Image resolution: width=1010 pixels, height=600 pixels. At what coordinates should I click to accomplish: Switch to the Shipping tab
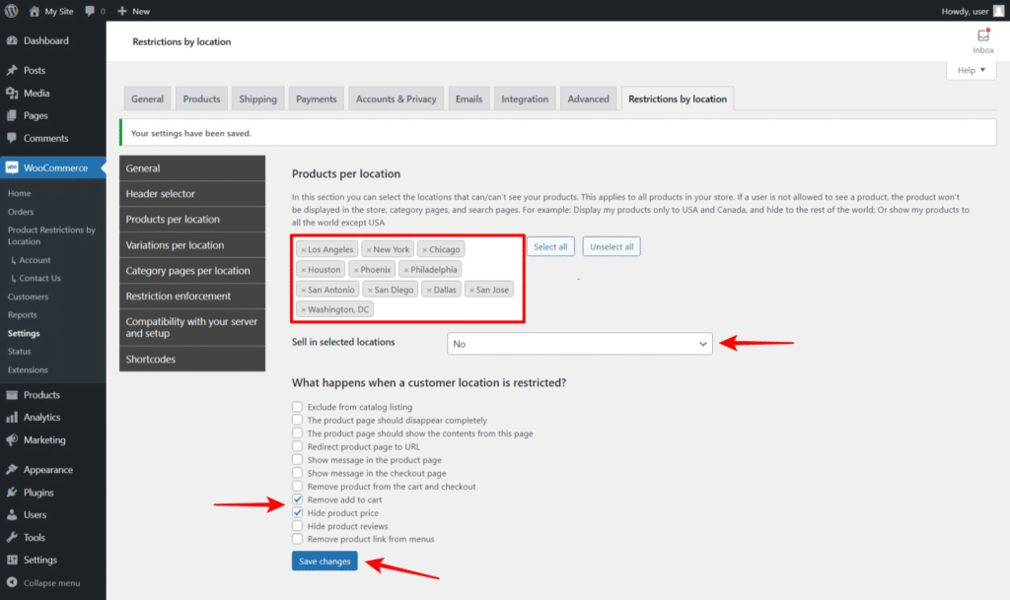[257, 100]
